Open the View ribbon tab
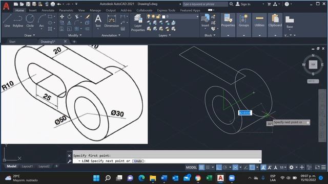The height and width of the screenshot is (184, 328). pyautogui.click(x=81, y=10)
